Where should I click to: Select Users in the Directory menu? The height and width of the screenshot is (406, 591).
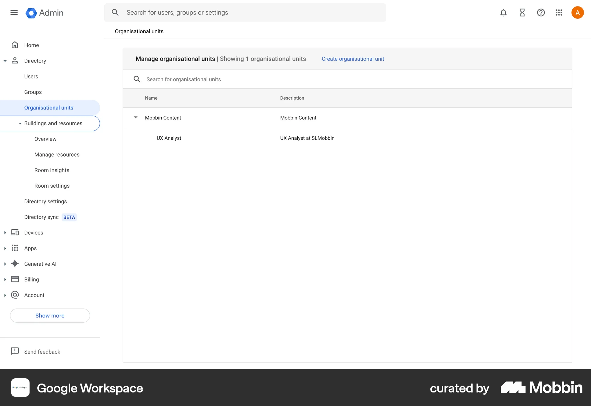coord(31,76)
